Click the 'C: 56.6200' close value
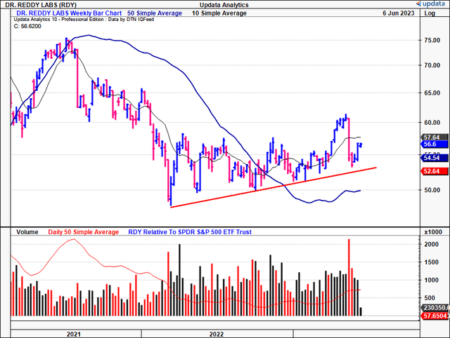 [27, 26]
